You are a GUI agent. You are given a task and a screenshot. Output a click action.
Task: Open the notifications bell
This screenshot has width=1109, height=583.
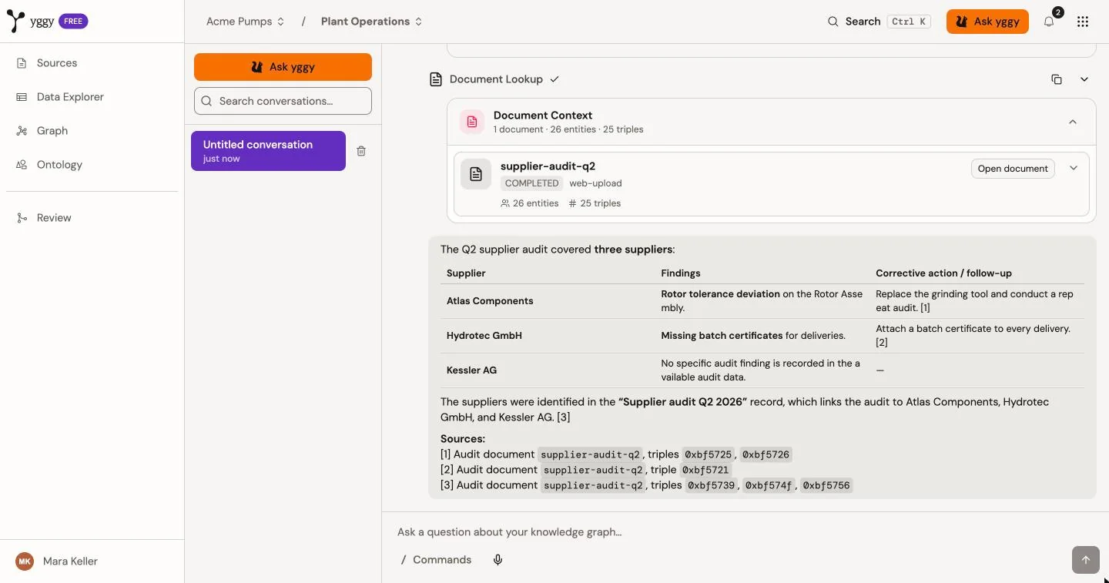coord(1049,22)
